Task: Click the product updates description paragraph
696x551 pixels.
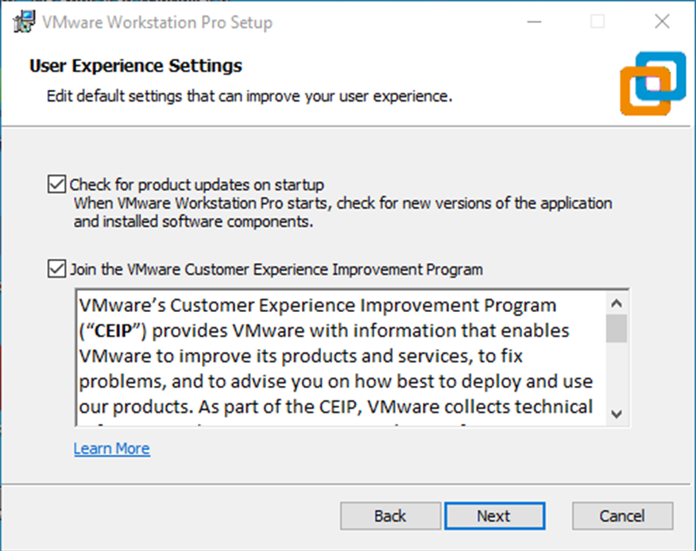Action: 342,212
